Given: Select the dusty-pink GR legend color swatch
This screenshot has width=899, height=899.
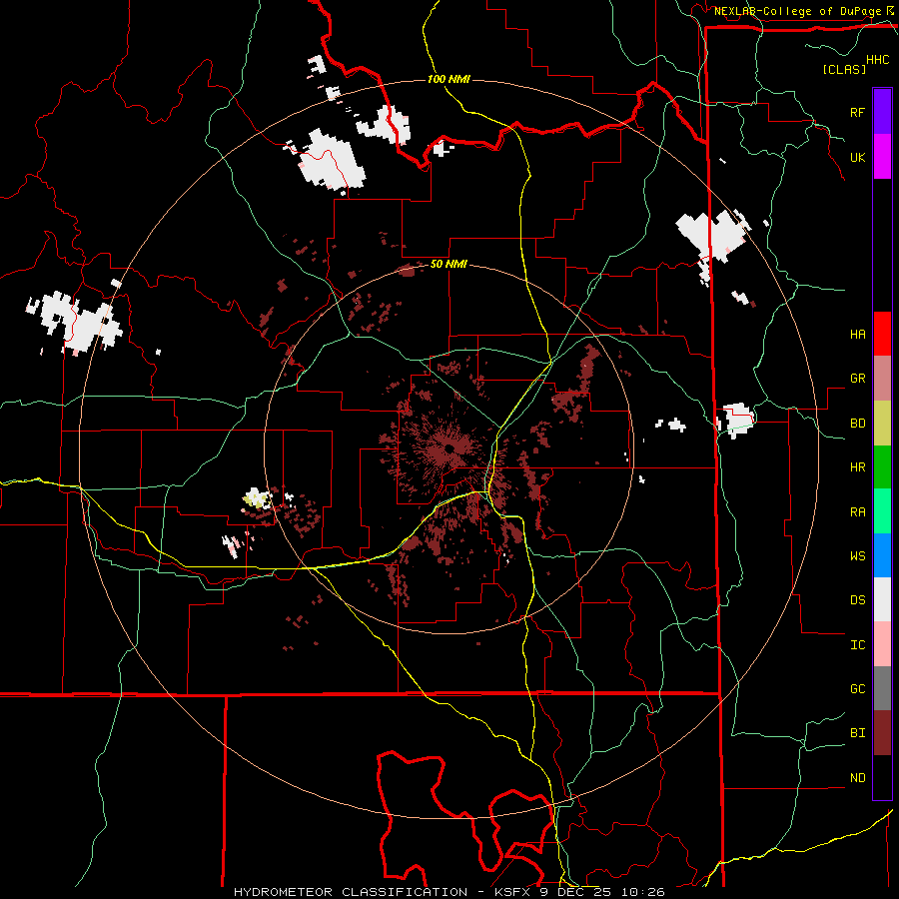Looking at the screenshot, I should coord(882,379).
